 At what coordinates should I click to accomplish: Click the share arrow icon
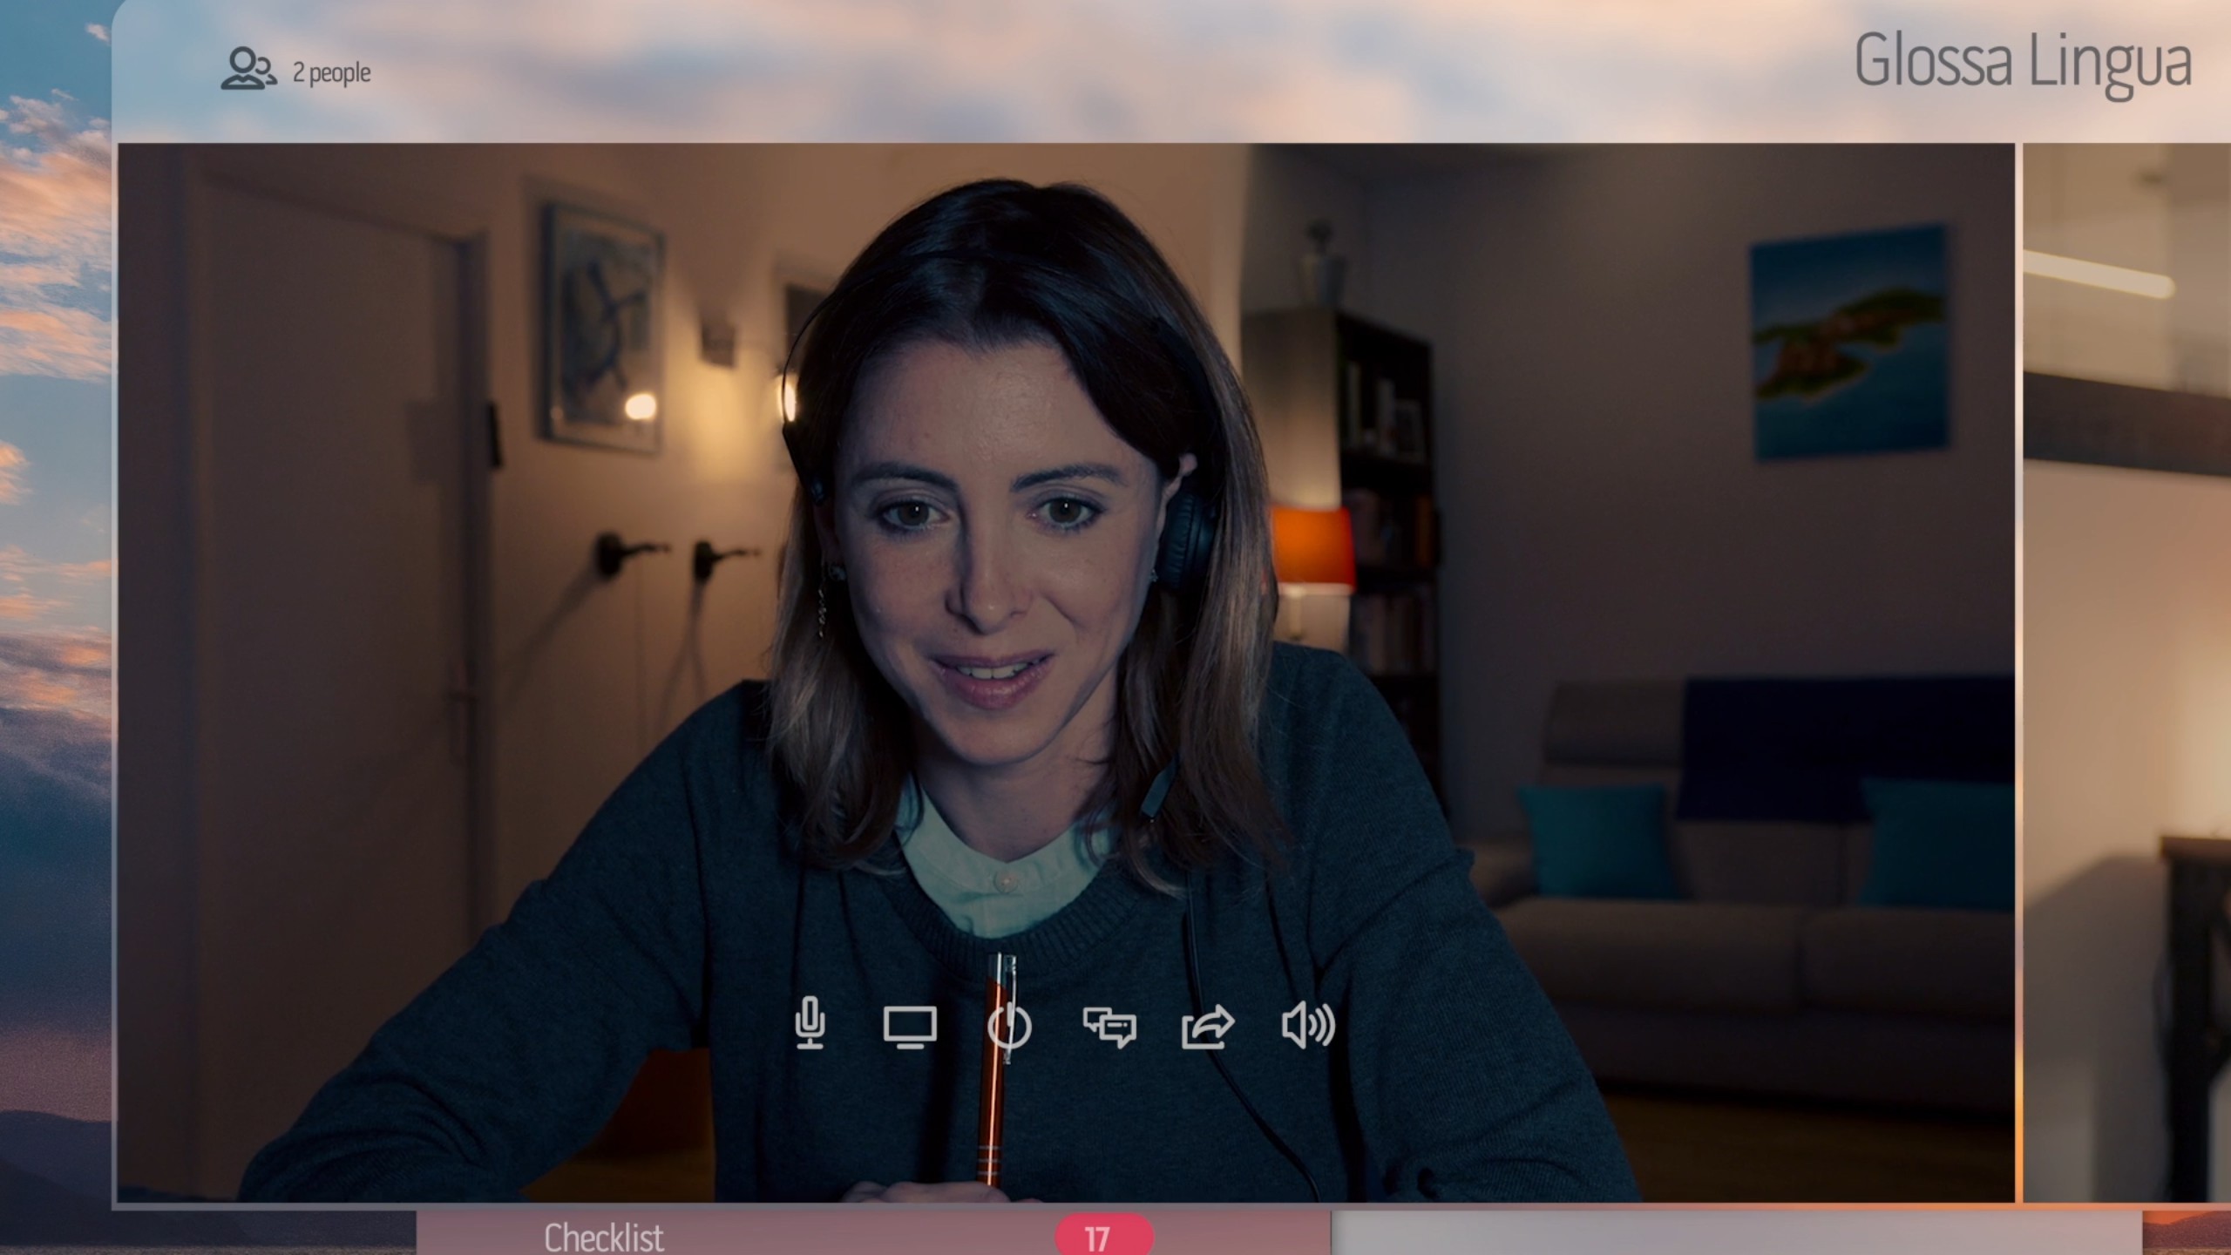(1208, 1027)
